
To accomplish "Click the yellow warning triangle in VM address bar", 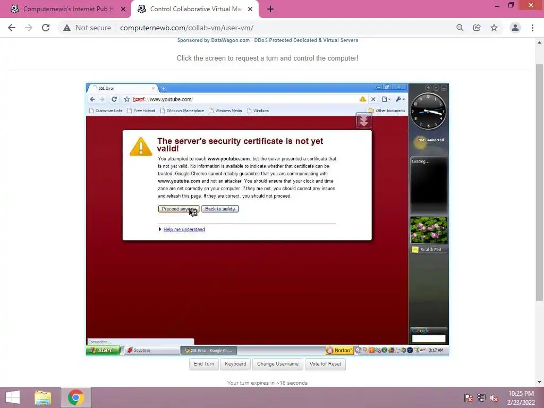I will pyautogui.click(x=362, y=99).
